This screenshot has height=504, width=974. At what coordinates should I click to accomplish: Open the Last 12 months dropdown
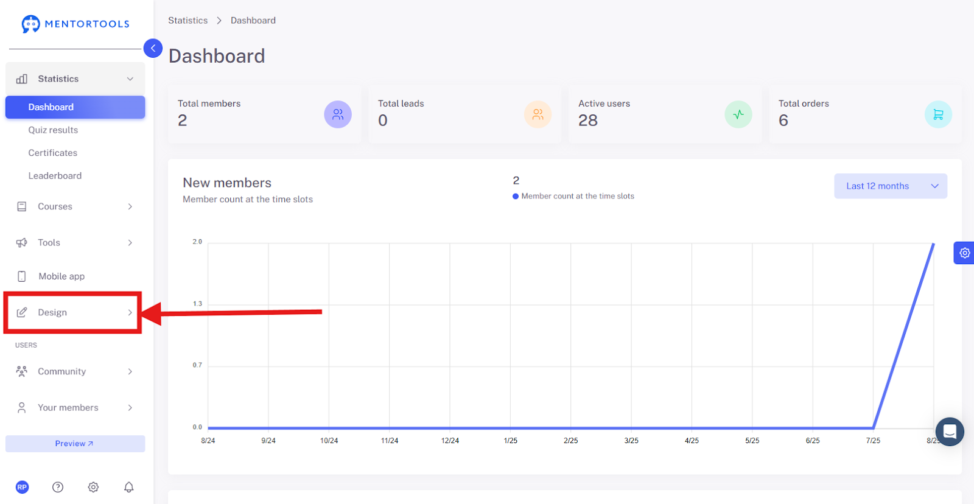(891, 186)
